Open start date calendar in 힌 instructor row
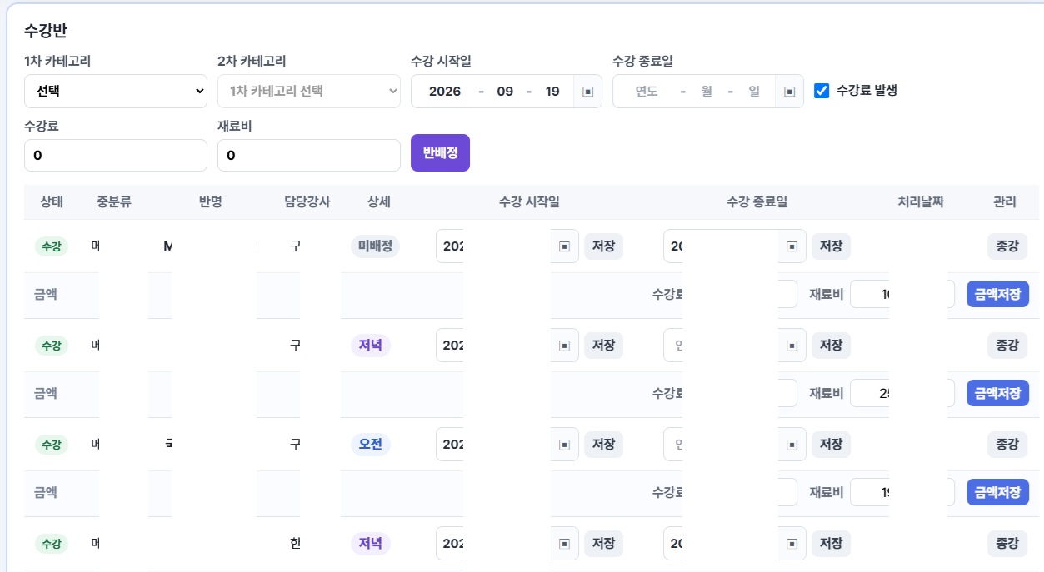This screenshot has height=572, width=1044. (x=564, y=544)
